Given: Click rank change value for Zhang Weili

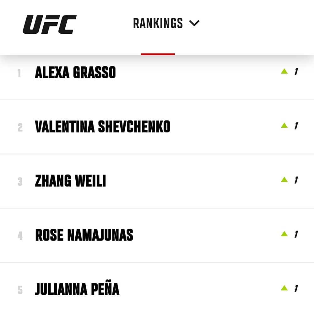Looking at the screenshot, I should coord(296,180).
